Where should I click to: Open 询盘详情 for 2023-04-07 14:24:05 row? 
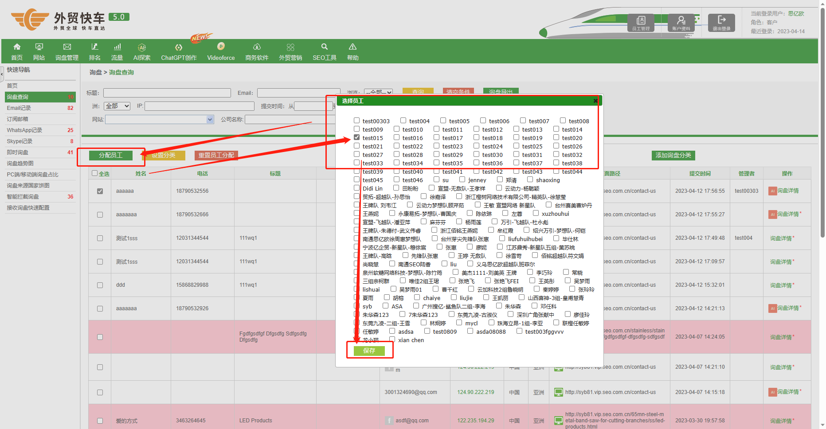tap(781, 337)
